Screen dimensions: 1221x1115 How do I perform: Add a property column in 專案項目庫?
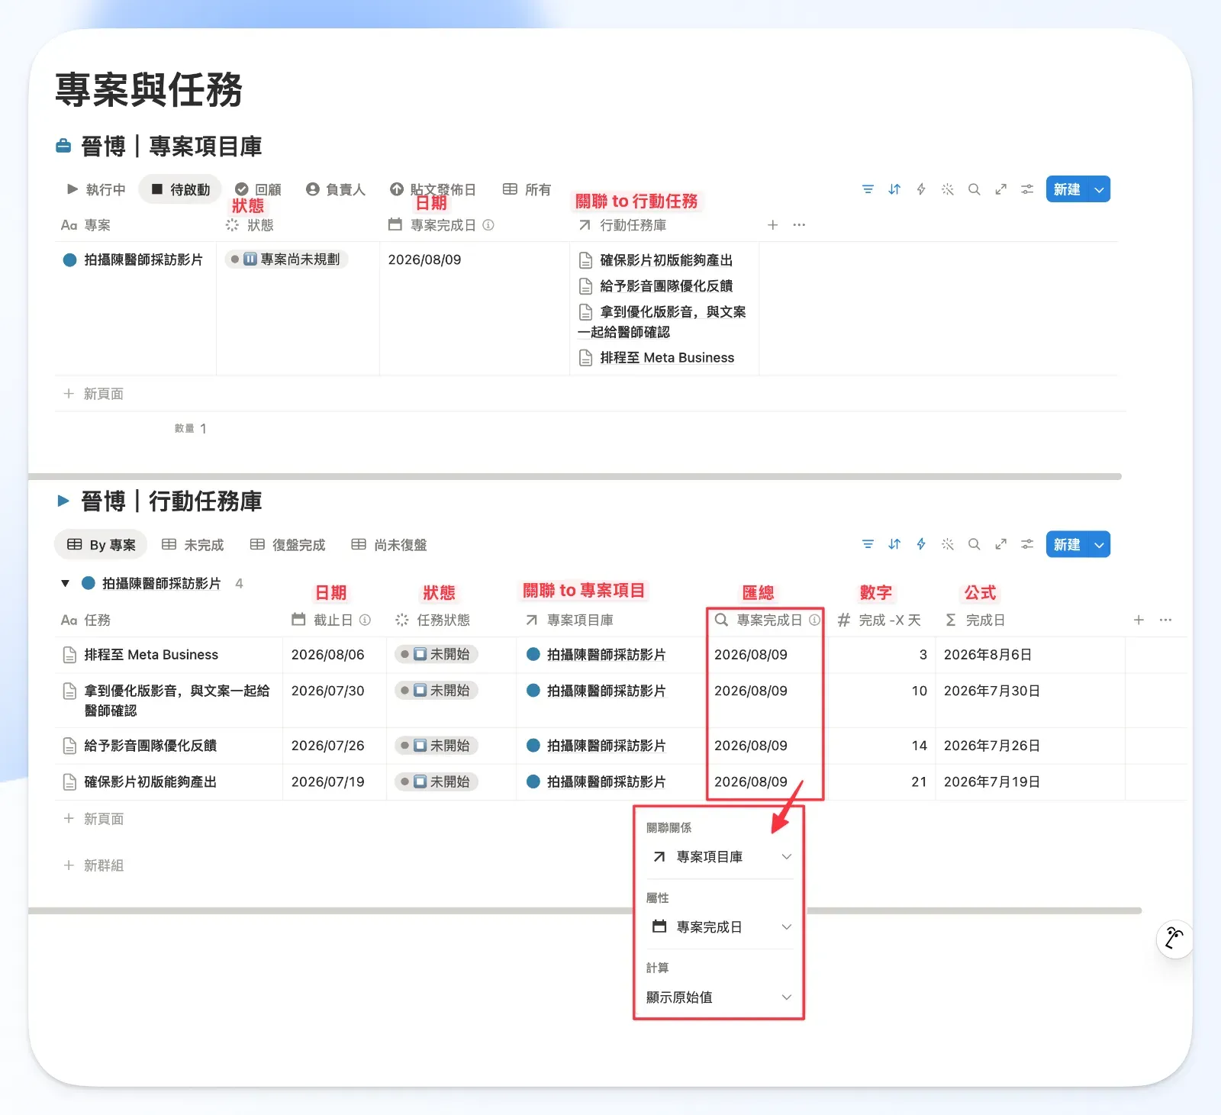773,225
